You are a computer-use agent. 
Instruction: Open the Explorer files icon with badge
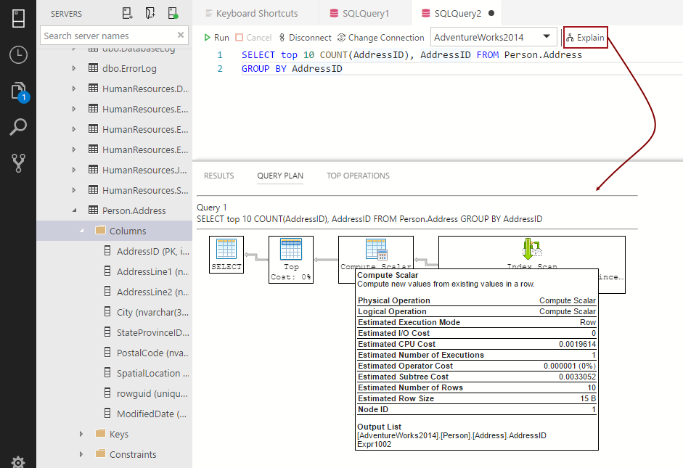tap(19, 92)
